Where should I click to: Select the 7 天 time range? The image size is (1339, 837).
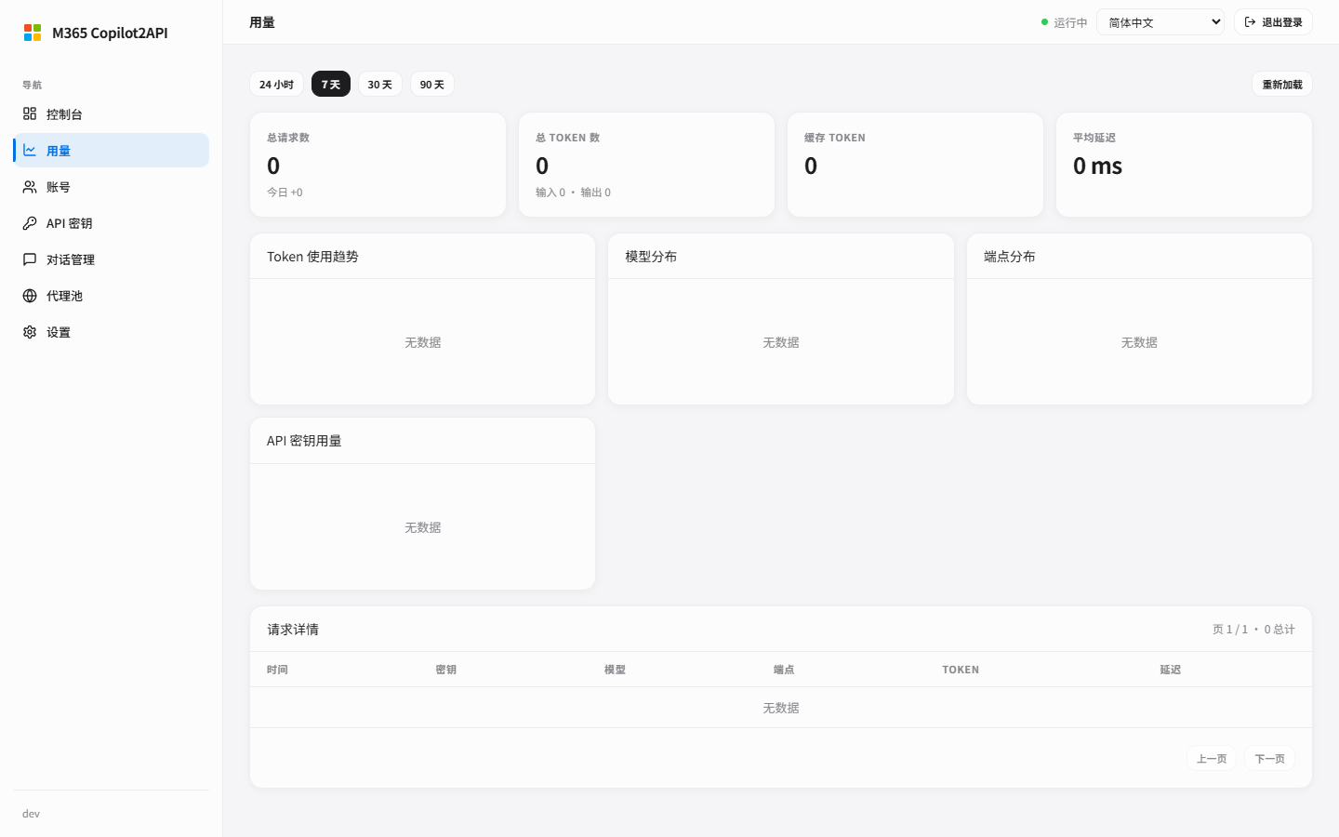[x=330, y=84]
